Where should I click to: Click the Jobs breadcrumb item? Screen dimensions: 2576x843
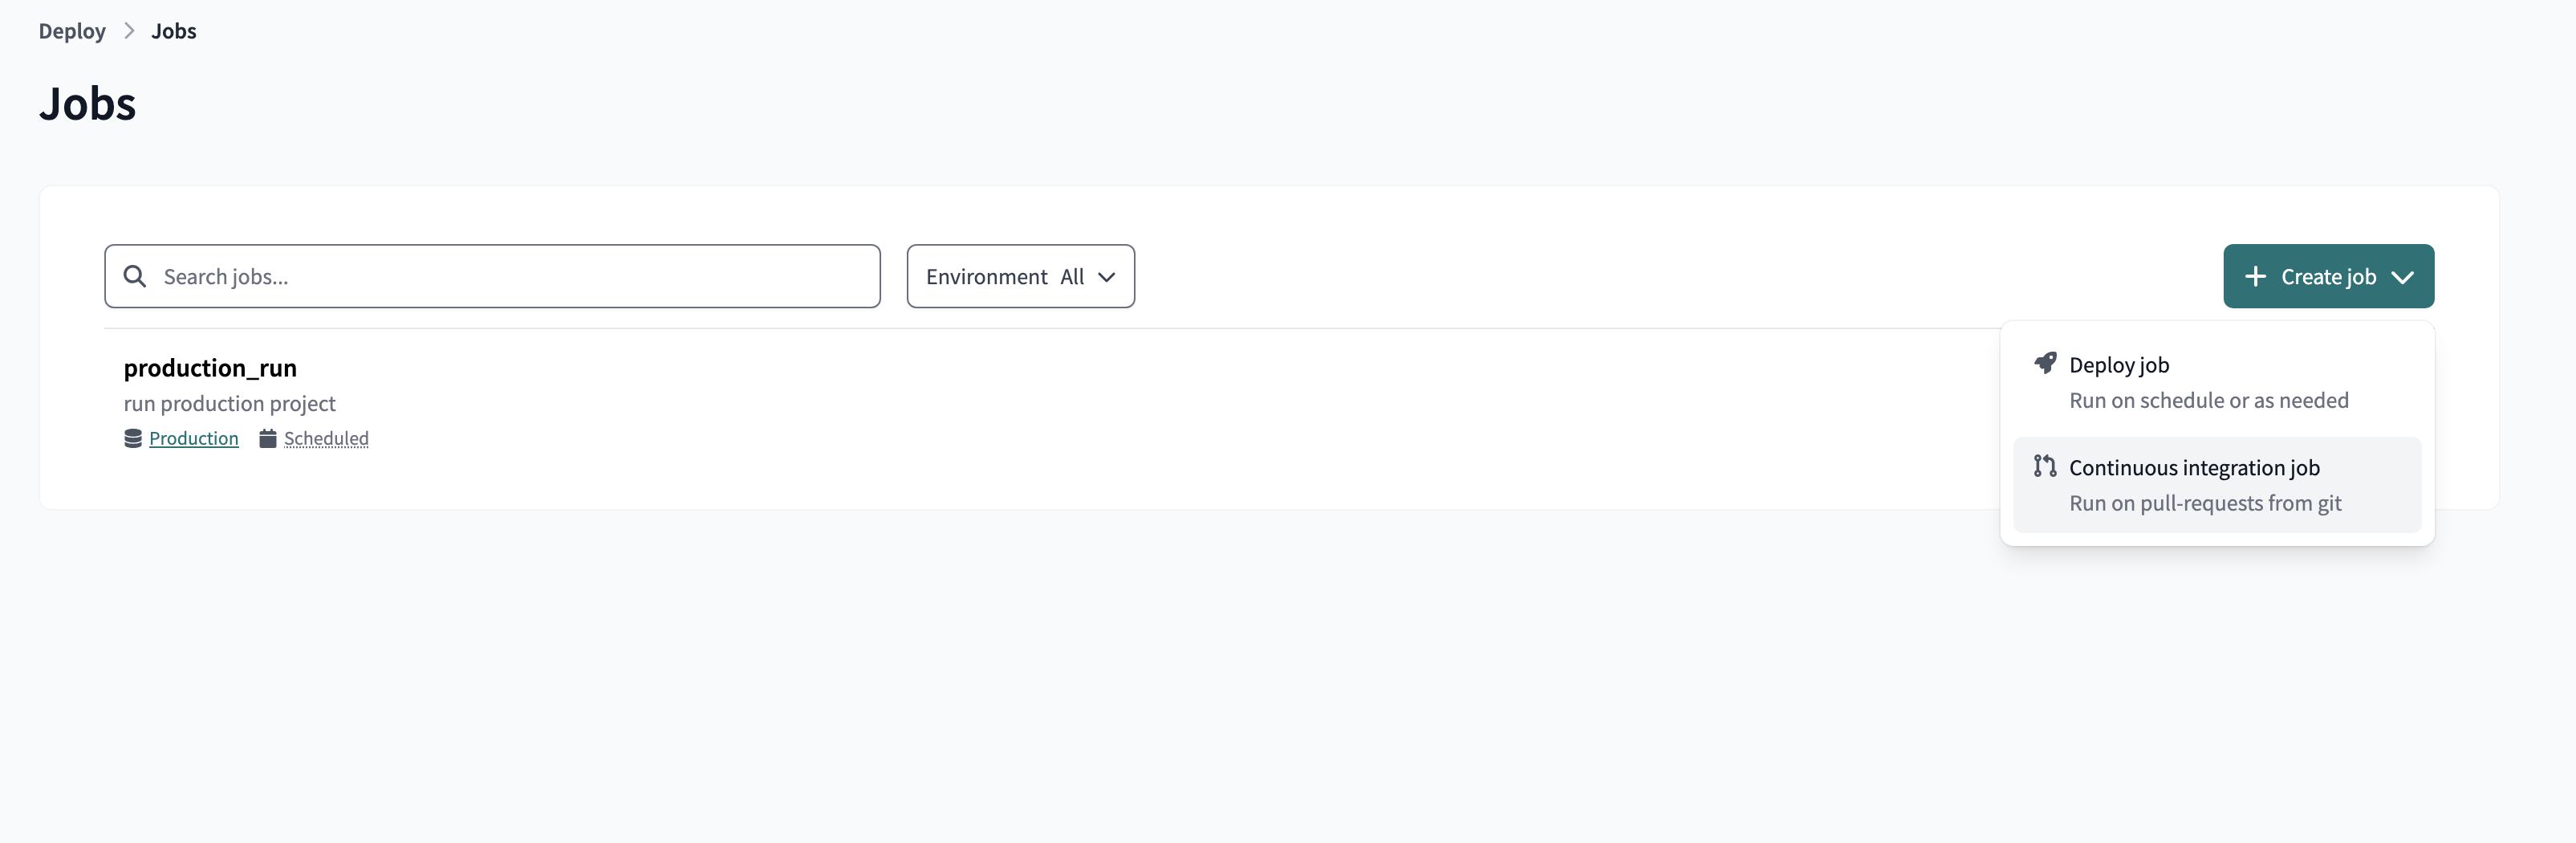[x=174, y=31]
